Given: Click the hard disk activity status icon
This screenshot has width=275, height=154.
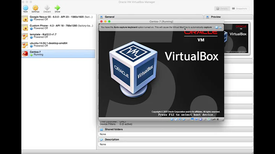Looking at the screenshot, I should (172, 119).
